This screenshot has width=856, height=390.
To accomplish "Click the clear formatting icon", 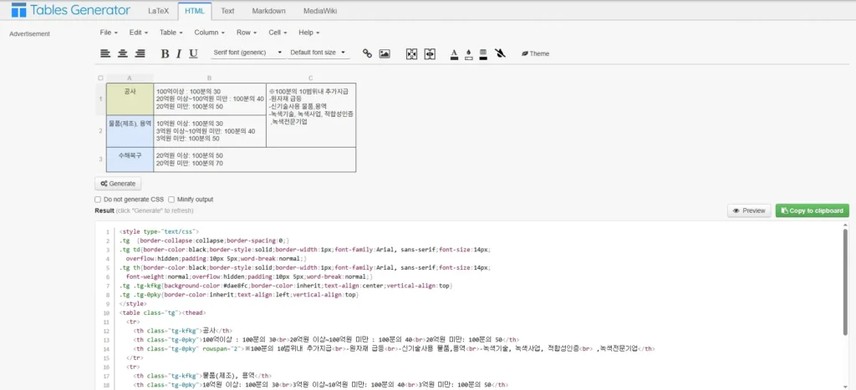I will 500,53.
